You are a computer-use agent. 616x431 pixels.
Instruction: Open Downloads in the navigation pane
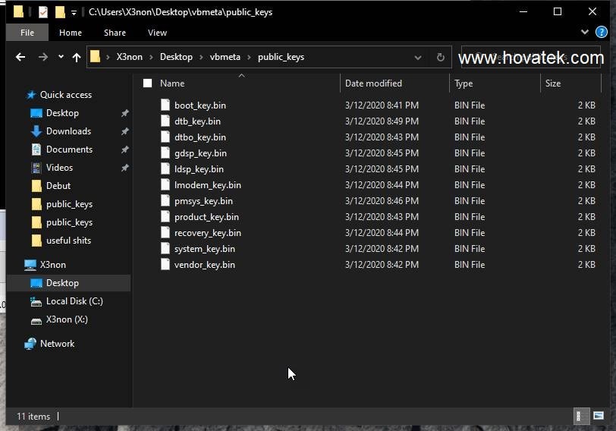point(68,131)
